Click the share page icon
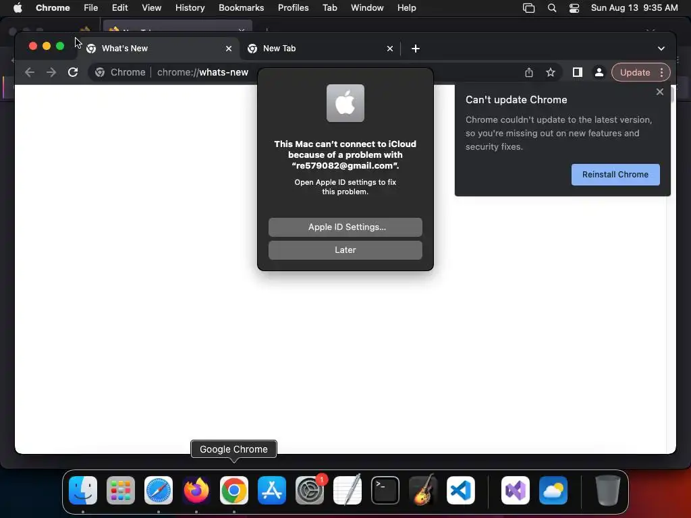The width and height of the screenshot is (691, 518). point(529,72)
